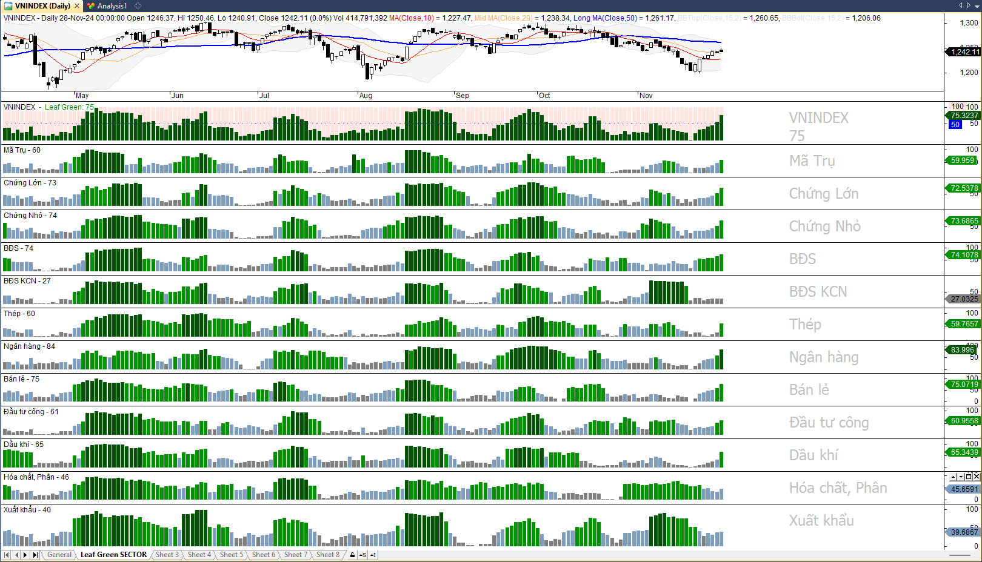This screenshot has height=562, width=982.
Task: Go to previous sheet with left arrow
Action: 16,555
